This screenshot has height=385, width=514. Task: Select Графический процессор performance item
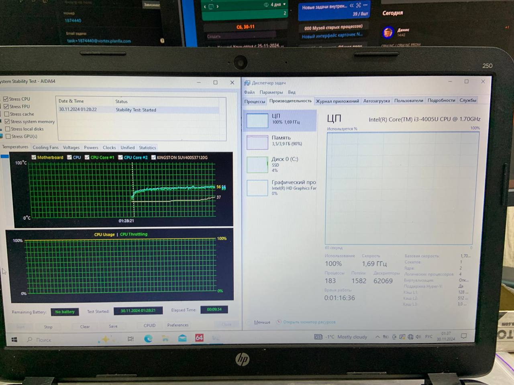(281, 187)
